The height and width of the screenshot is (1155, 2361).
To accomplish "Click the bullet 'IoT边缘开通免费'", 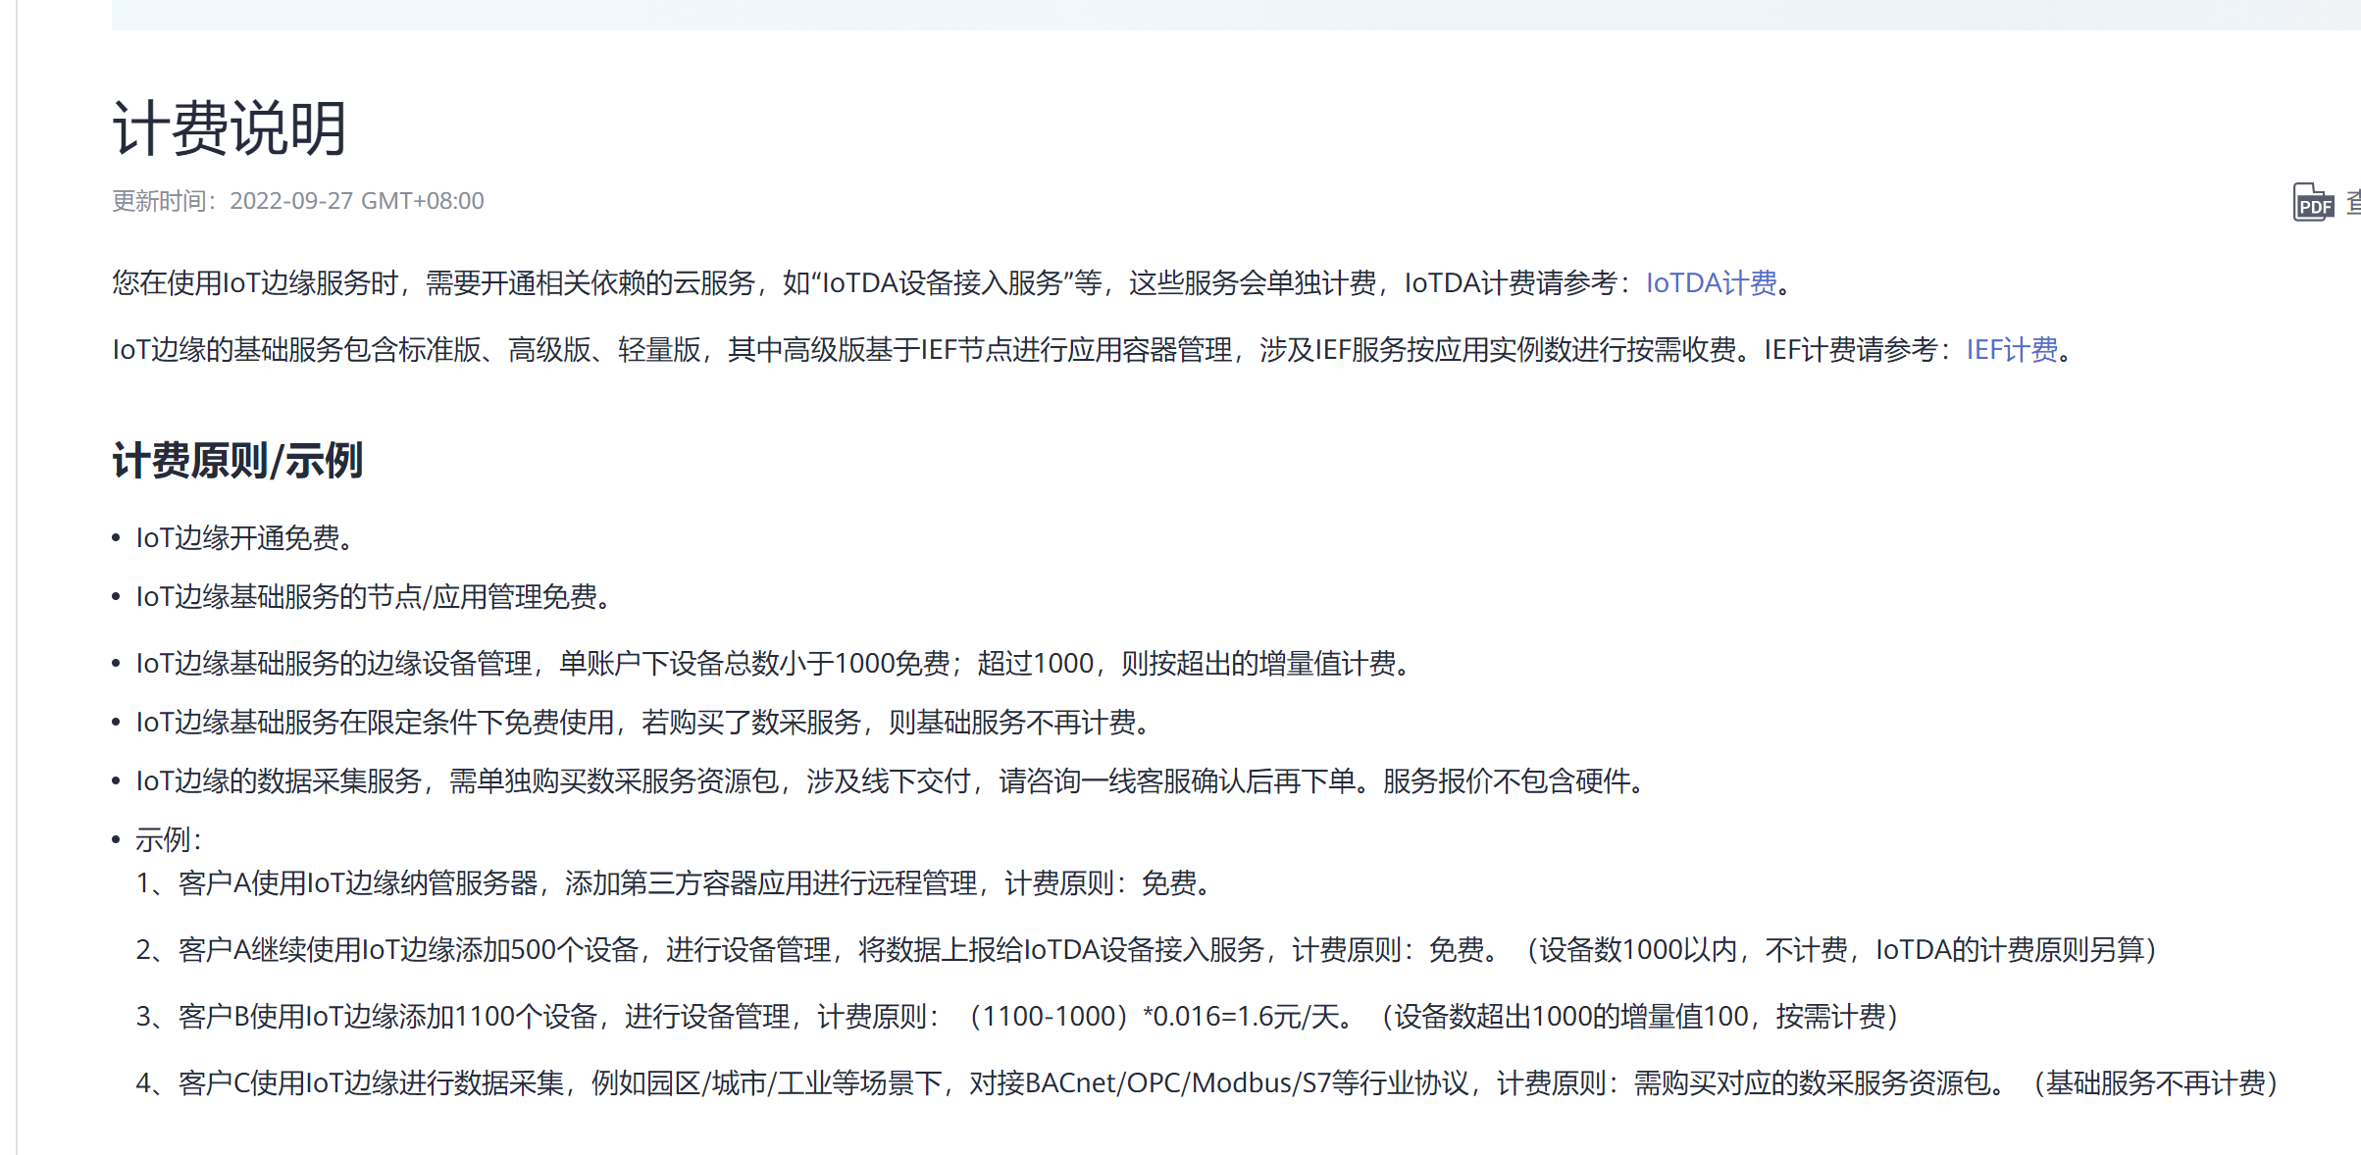I will point(243,538).
